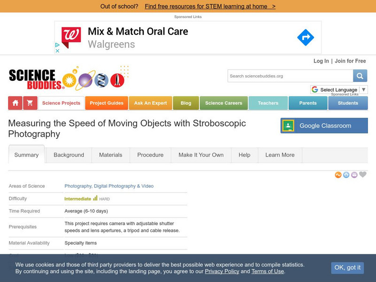Image resolution: width=376 pixels, height=282 pixels.
Task: Open Science Projects menu
Action: [x=61, y=103]
